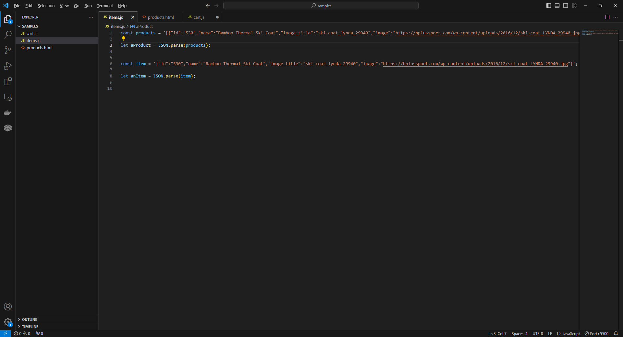Go forward using the navigation arrow
Viewport: 623px width, 337px height.
(x=216, y=6)
